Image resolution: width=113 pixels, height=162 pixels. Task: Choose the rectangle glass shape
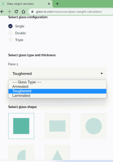tap(58, 126)
